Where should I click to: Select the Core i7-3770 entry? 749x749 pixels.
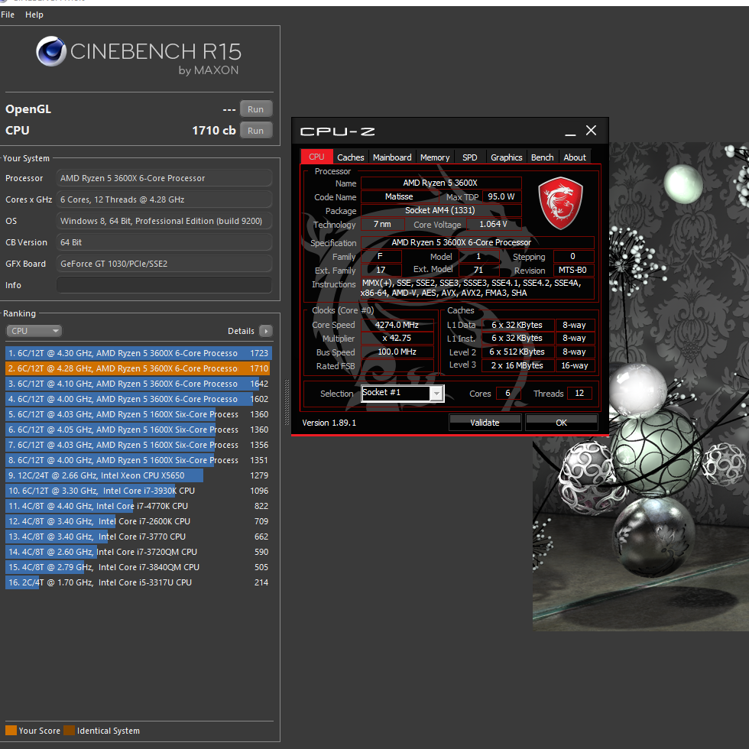[x=138, y=537]
